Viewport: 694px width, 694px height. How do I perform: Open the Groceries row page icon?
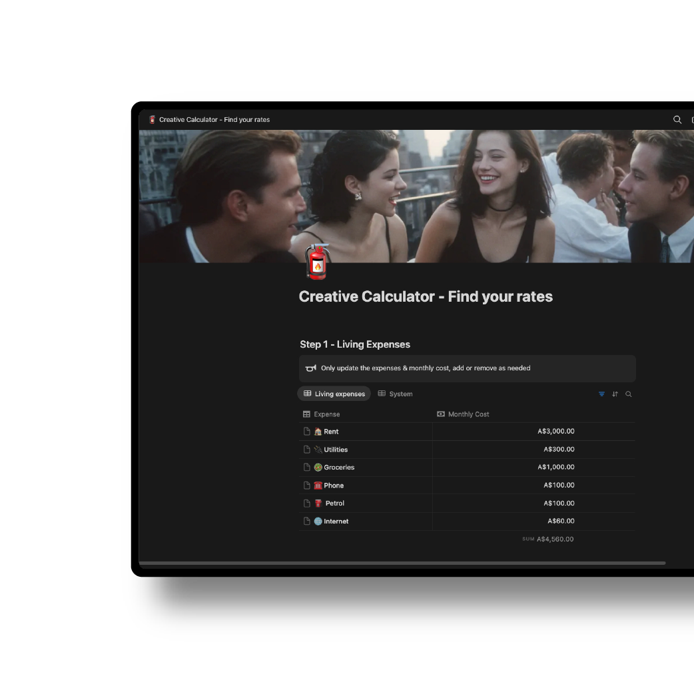307,467
